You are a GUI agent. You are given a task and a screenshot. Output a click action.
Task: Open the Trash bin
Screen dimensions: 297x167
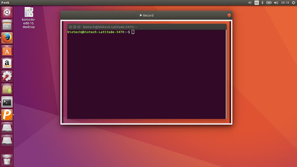coord(7,160)
